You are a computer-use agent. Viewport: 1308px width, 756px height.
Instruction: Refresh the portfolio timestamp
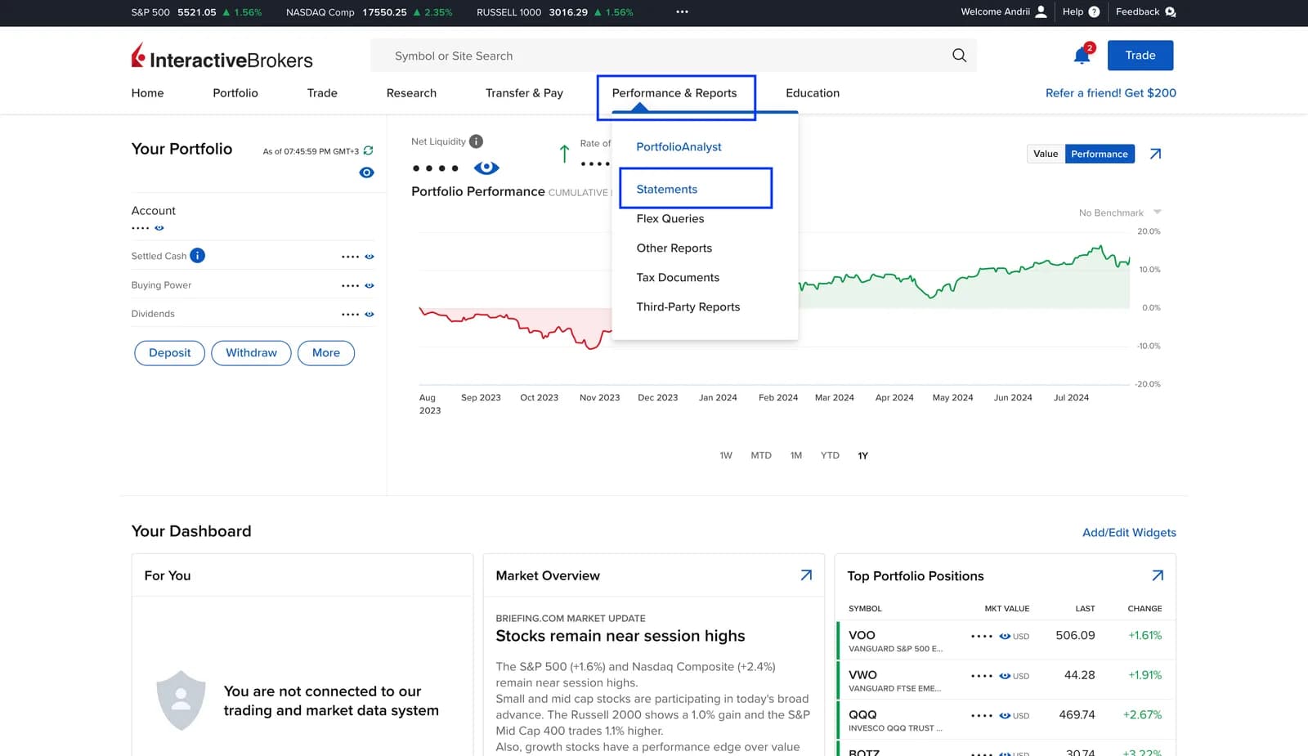coord(368,150)
